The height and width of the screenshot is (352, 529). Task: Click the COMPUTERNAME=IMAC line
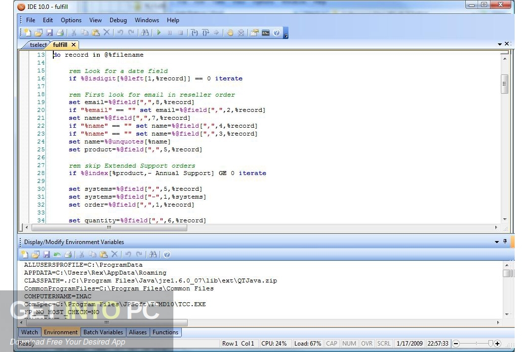57,296
